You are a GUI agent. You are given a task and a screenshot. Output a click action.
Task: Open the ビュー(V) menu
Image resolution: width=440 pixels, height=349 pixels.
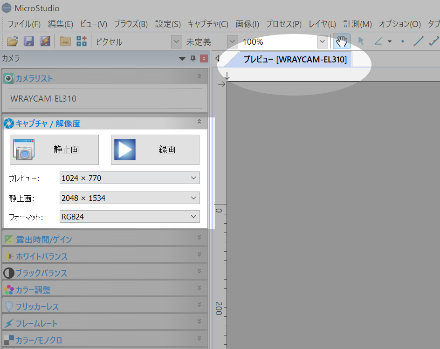pyautogui.click(x=93, y=24)
